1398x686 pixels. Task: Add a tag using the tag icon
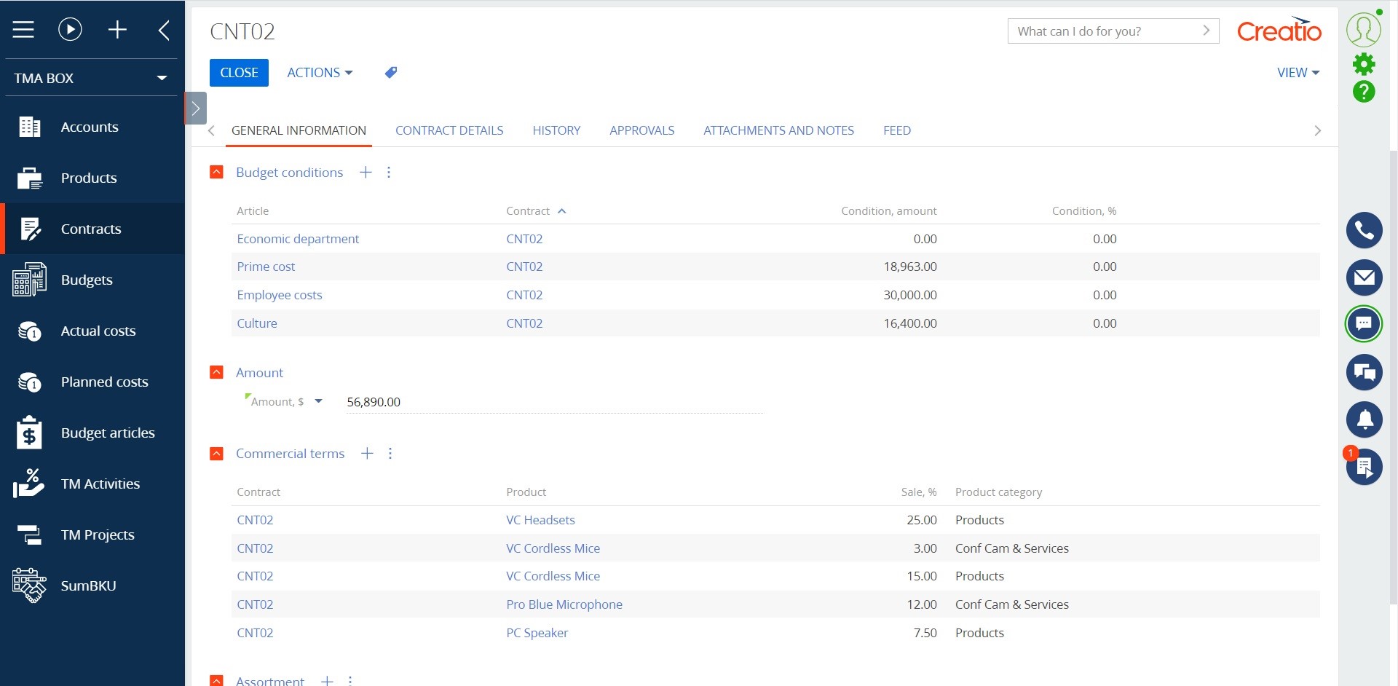click(x=390, y=72)
